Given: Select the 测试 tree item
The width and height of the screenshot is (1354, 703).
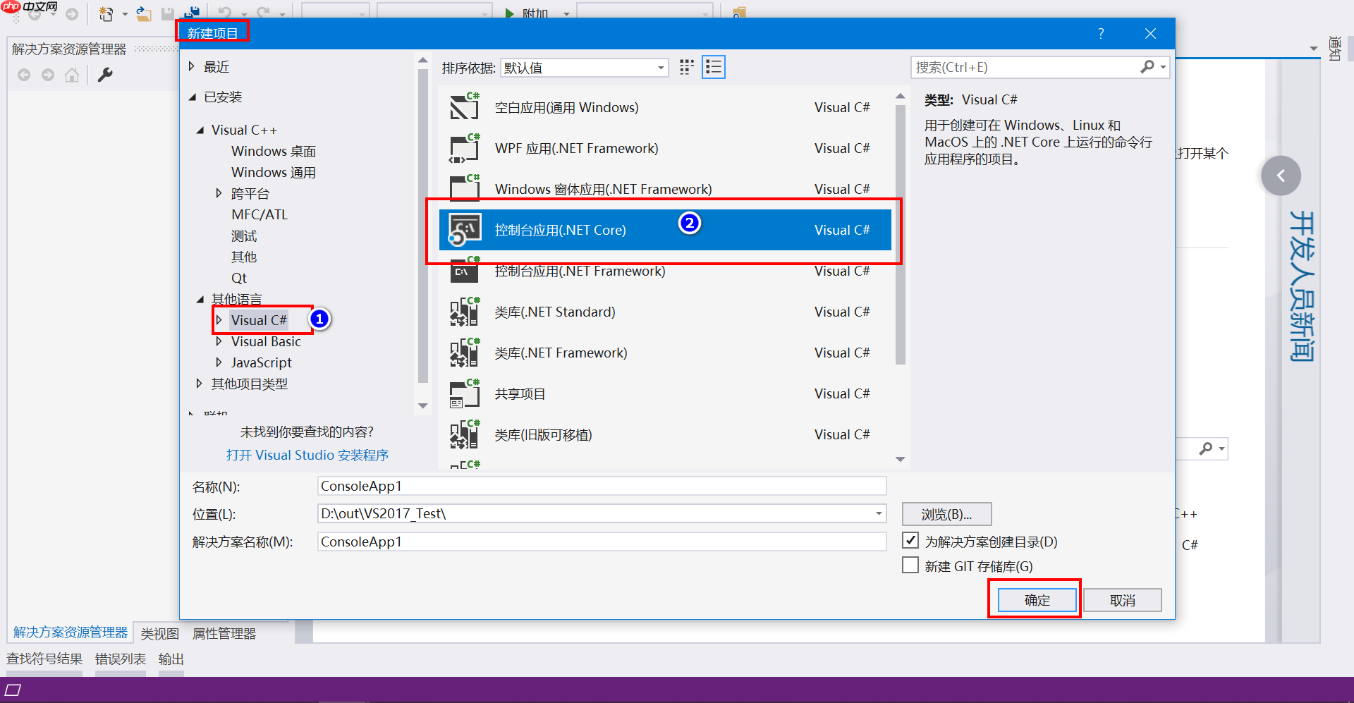Looking at the screenshot, I should coord(244,236).
